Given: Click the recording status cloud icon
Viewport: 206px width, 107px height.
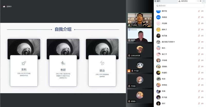Looking at the screenshot, I should (x=4, y=6).
